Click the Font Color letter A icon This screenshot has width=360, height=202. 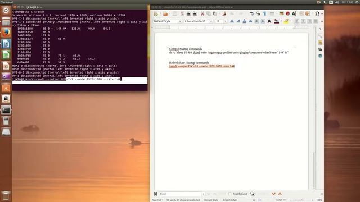(276, 21)
